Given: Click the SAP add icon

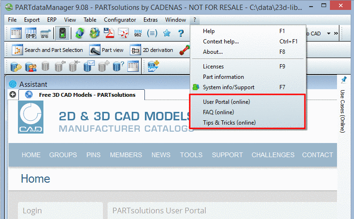Looking at the screenshot, I should tap(153, 67).
